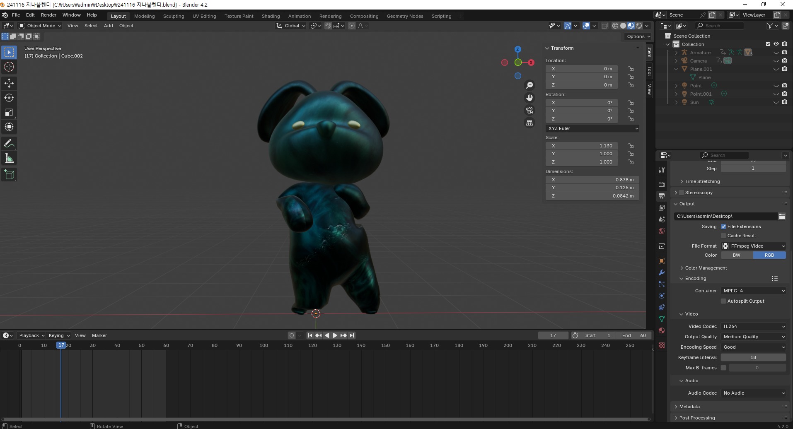Open the Render menu
This screenshot has height=429, width=793.
coord(48,15)
